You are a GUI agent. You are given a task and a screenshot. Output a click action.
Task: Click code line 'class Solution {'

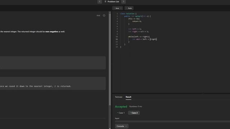[128, 14]
